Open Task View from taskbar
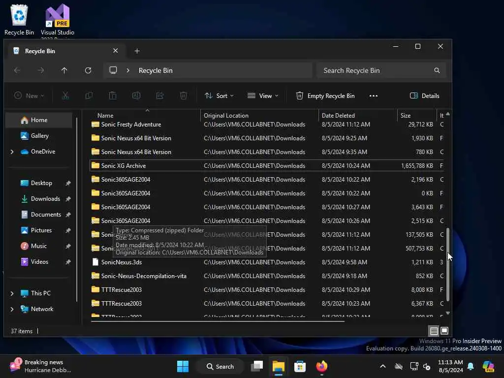Image resolution: width=504 pixels, height=378 pixels. tap(257, 366)
